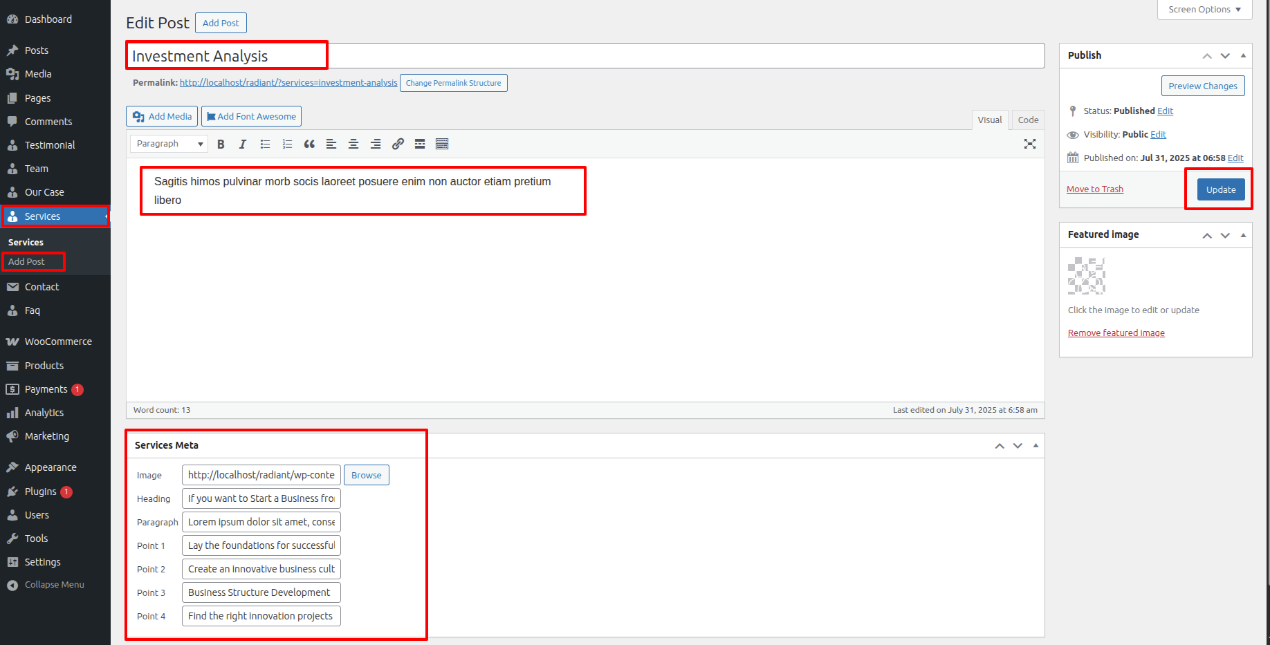1270x645 pixels.
Task: Insert a blockquote
Action: [309, 144]
